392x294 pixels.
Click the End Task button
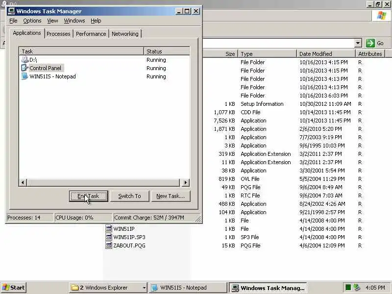tap(89, 196)
